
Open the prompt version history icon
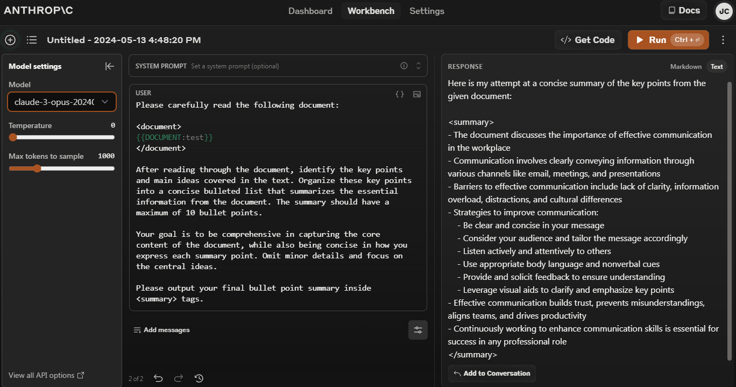199,378
